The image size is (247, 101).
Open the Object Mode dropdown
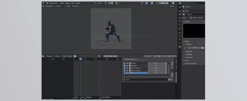point(52,3)
